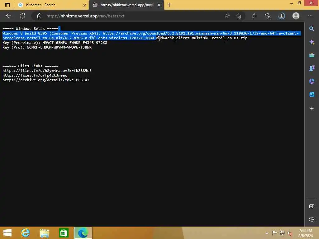Click the Windows Betas heading text
This screenshot has height=239, width=319.
[x=30, y=29]
